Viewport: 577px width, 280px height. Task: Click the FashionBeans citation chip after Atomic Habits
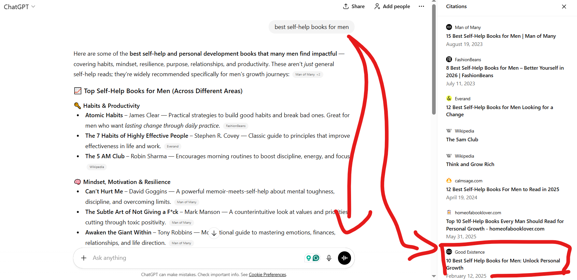(236, 126)
